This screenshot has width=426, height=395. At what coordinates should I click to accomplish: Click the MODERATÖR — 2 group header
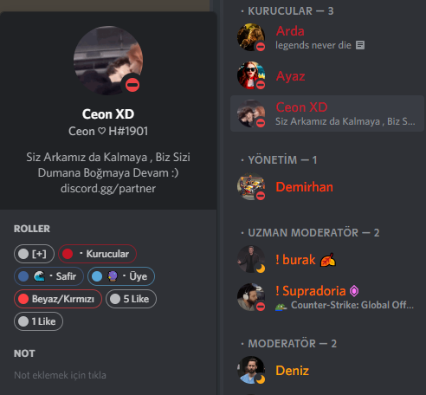point(289,343)
